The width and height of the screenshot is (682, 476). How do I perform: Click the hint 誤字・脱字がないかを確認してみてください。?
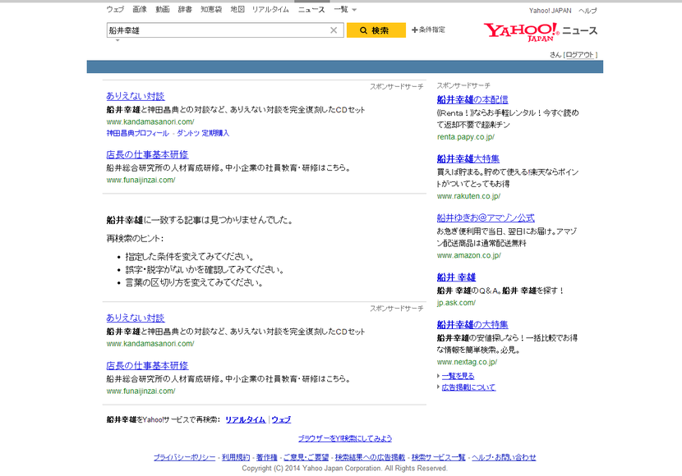tap(205, 270)
